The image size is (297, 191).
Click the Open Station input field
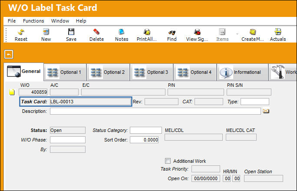coord(264,178)
